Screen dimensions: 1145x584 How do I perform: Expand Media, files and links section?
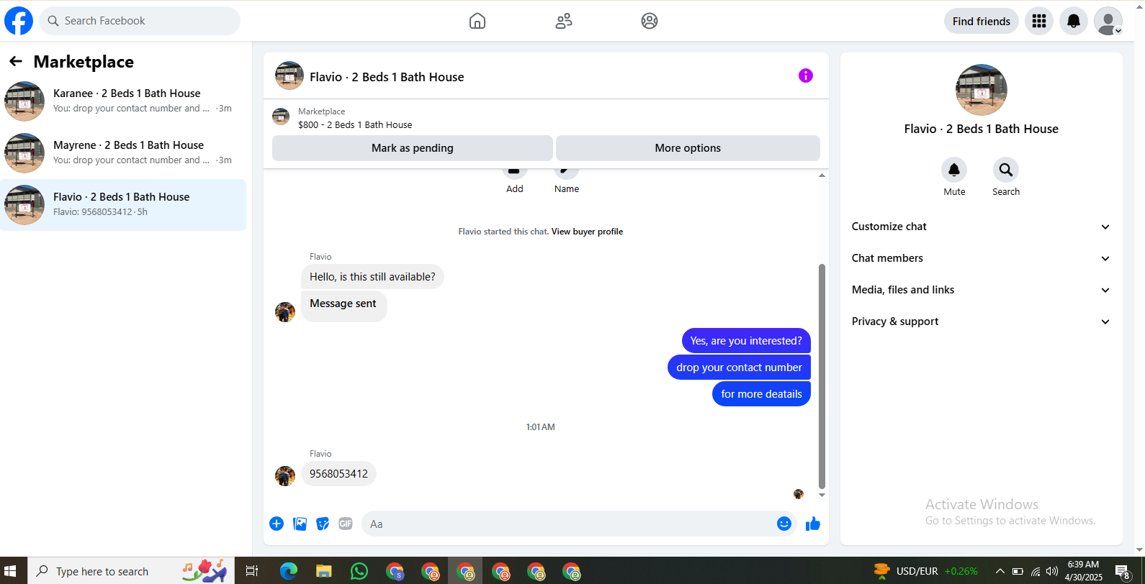point(981,290)
